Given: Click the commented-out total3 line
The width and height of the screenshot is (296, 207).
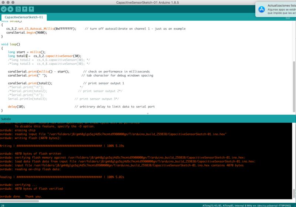Looking at the screenshot, I should [49, 64].
